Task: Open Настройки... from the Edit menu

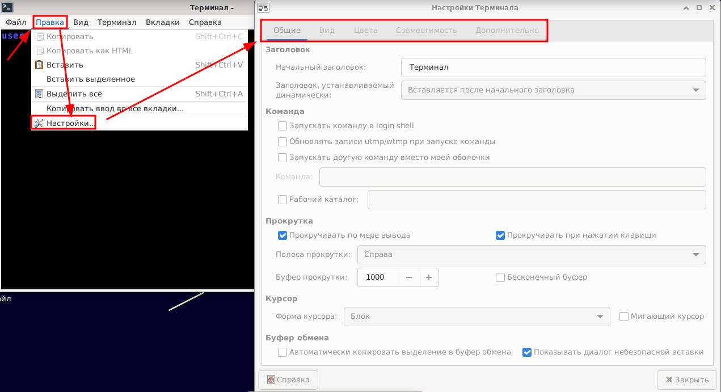Action: pyautogui.click(x=140, y=123)
